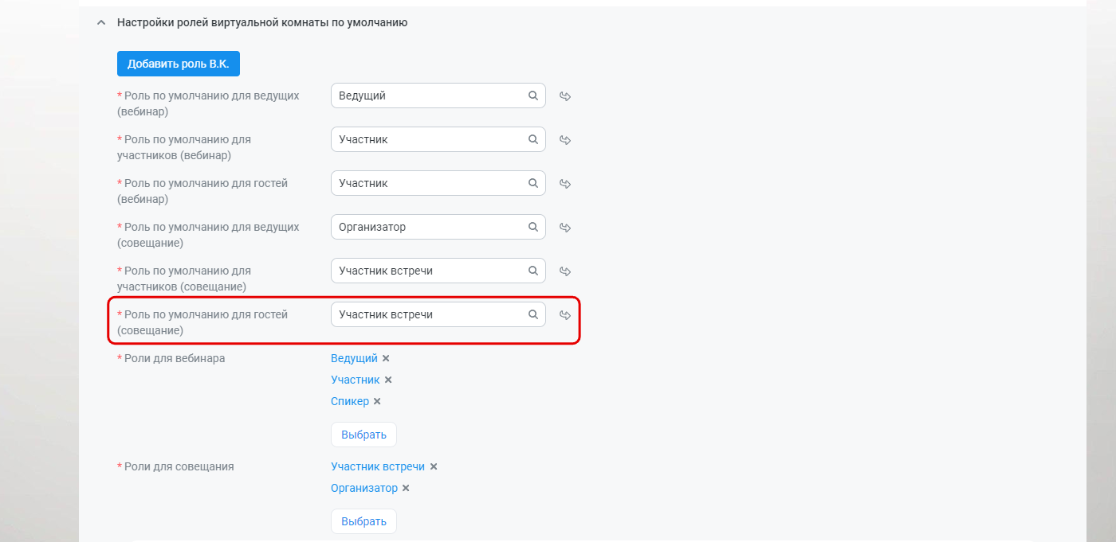
Task: Reset the "Организатор" meeting hosts role via arrow icon
Action: (565, 228)
